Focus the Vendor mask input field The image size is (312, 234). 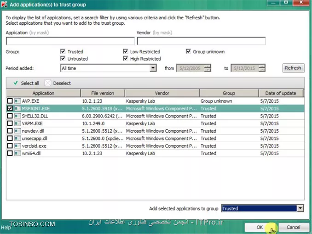201,41
